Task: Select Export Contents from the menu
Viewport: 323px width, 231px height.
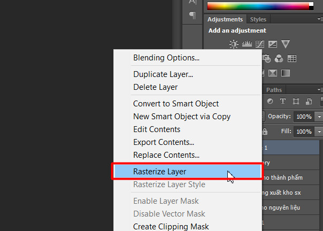Action: (x=187, y=142)
